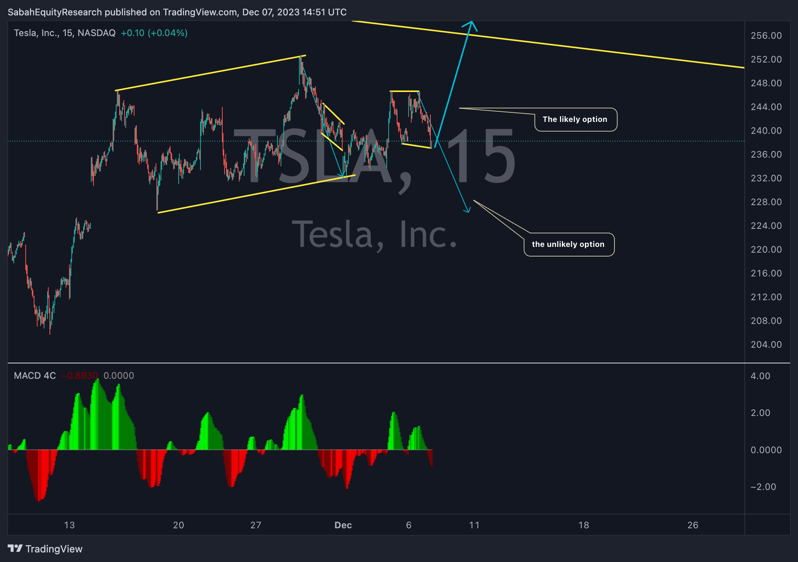Click the 244.00 price axis label

coord(766,107)
